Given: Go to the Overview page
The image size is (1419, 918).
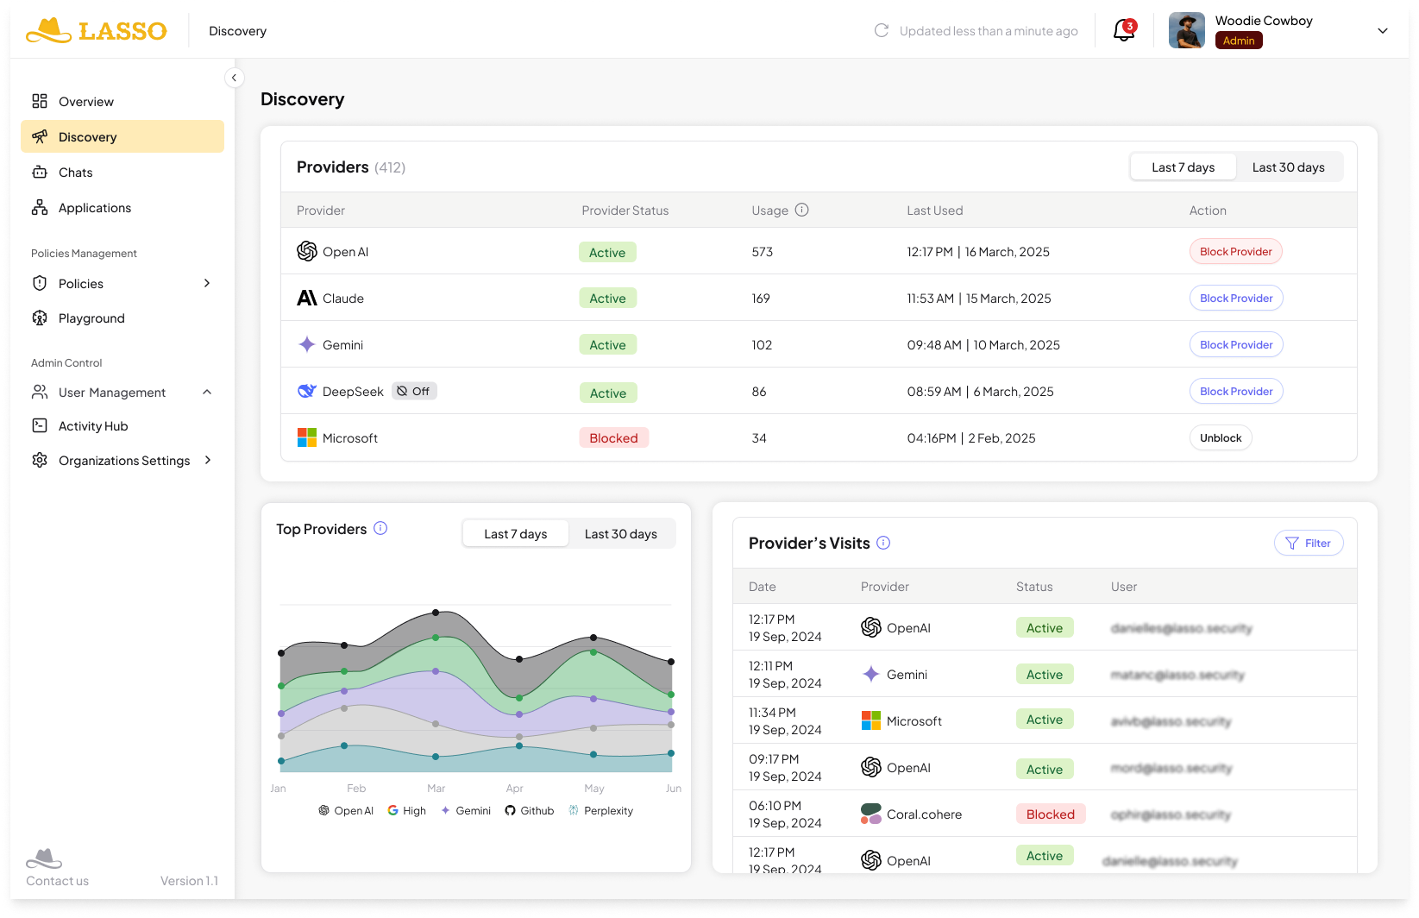Looking at the screenshot, I should 85,102.
